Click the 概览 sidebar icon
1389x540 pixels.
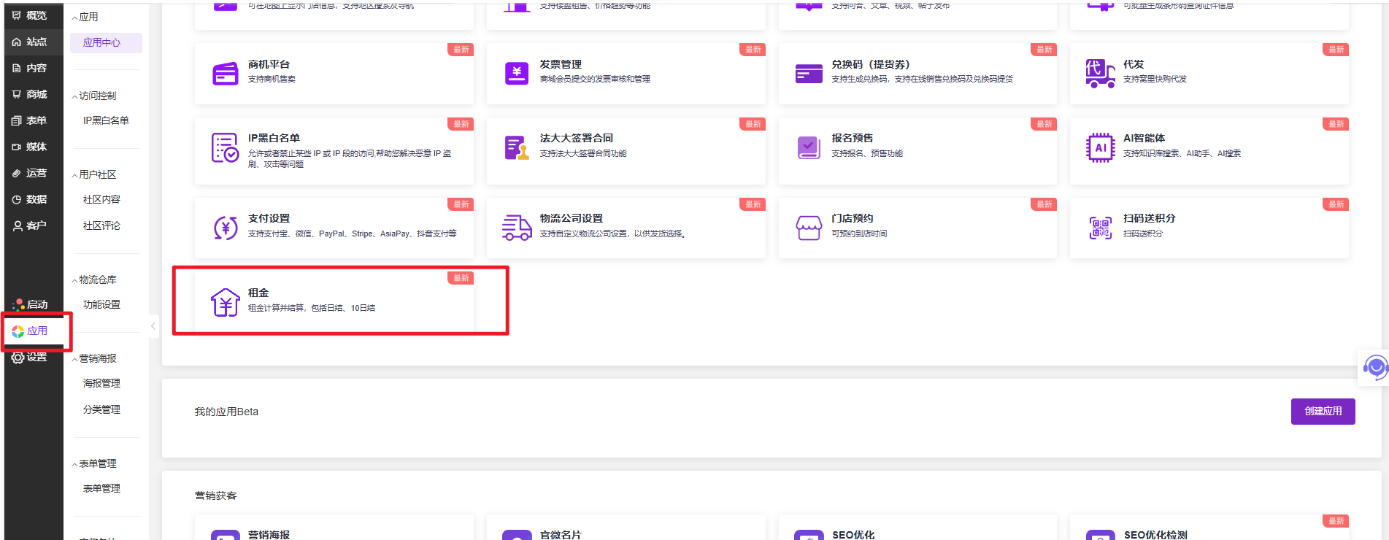pos(17,15)
